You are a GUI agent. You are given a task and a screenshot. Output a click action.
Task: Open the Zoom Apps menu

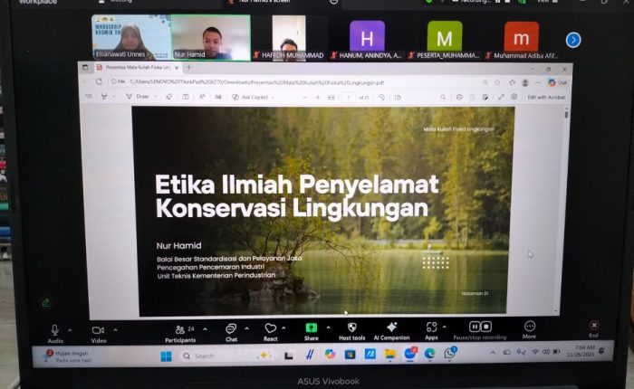pos(431,330)
